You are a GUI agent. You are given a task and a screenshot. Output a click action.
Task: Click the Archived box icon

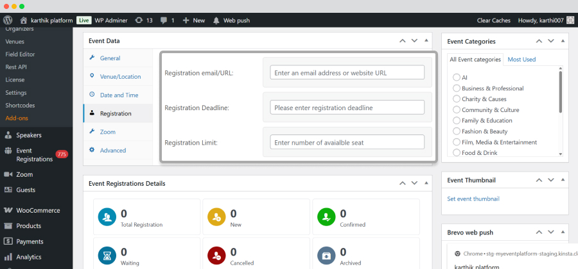click(327, 256)
